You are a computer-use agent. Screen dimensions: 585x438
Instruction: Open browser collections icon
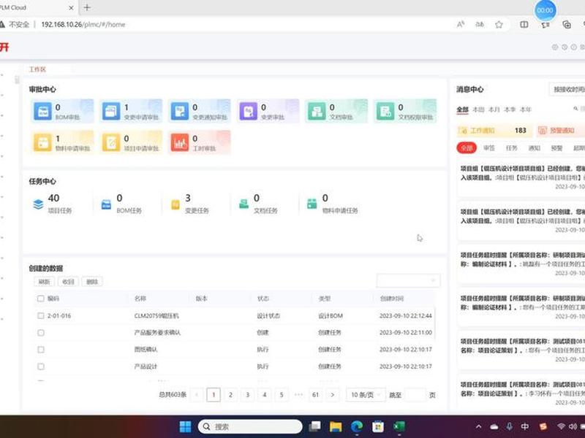[x=567, y=25]
